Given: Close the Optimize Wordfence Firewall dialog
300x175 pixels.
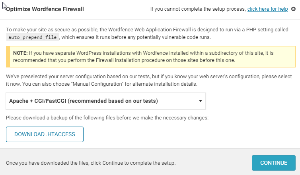Looking at the screenshot, I should pos(293,9).
